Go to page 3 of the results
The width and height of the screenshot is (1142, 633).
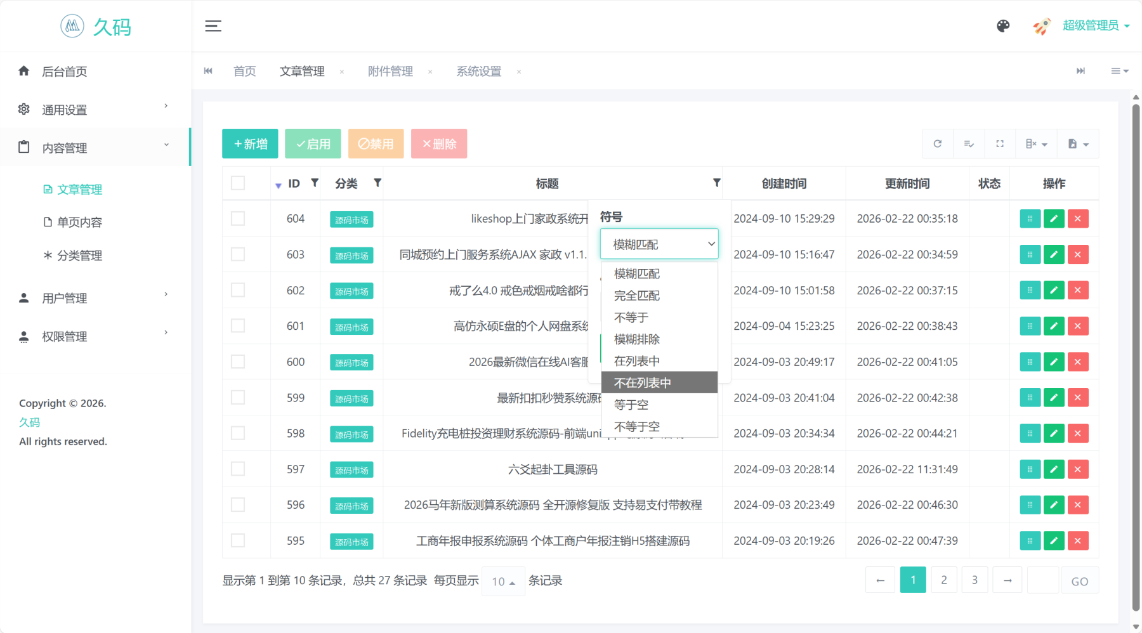[975, 579]
